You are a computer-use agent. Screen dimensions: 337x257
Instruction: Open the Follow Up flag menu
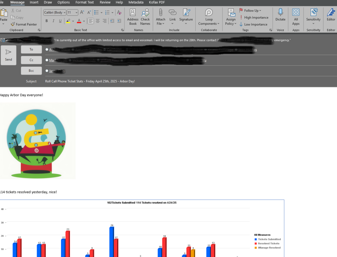pos(250,11)
